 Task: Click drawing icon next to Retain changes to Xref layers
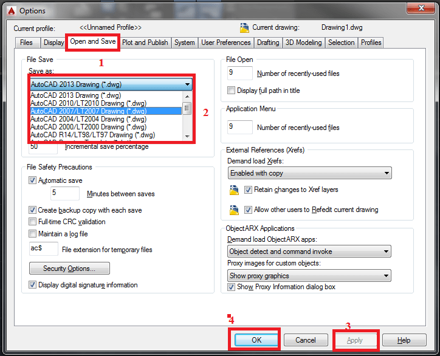coord(234,190)
